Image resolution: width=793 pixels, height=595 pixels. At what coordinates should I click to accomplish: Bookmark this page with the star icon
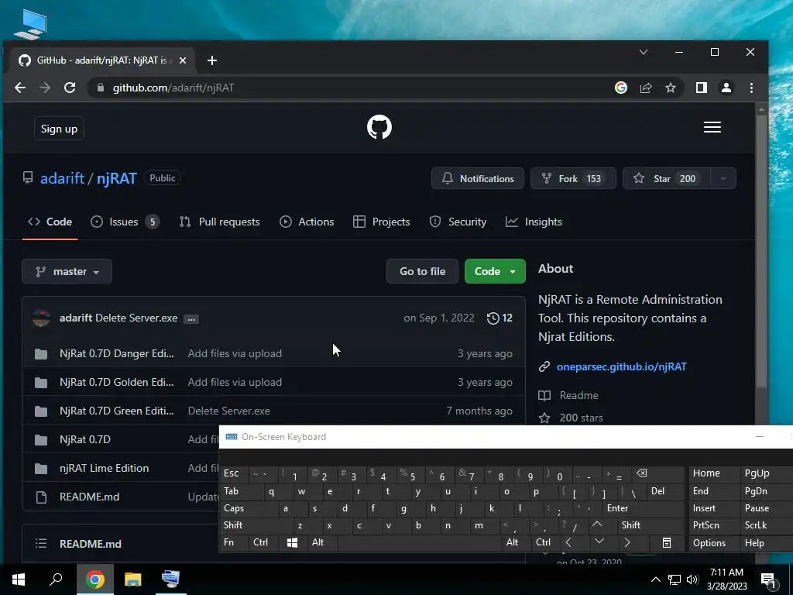pos(671,88)
